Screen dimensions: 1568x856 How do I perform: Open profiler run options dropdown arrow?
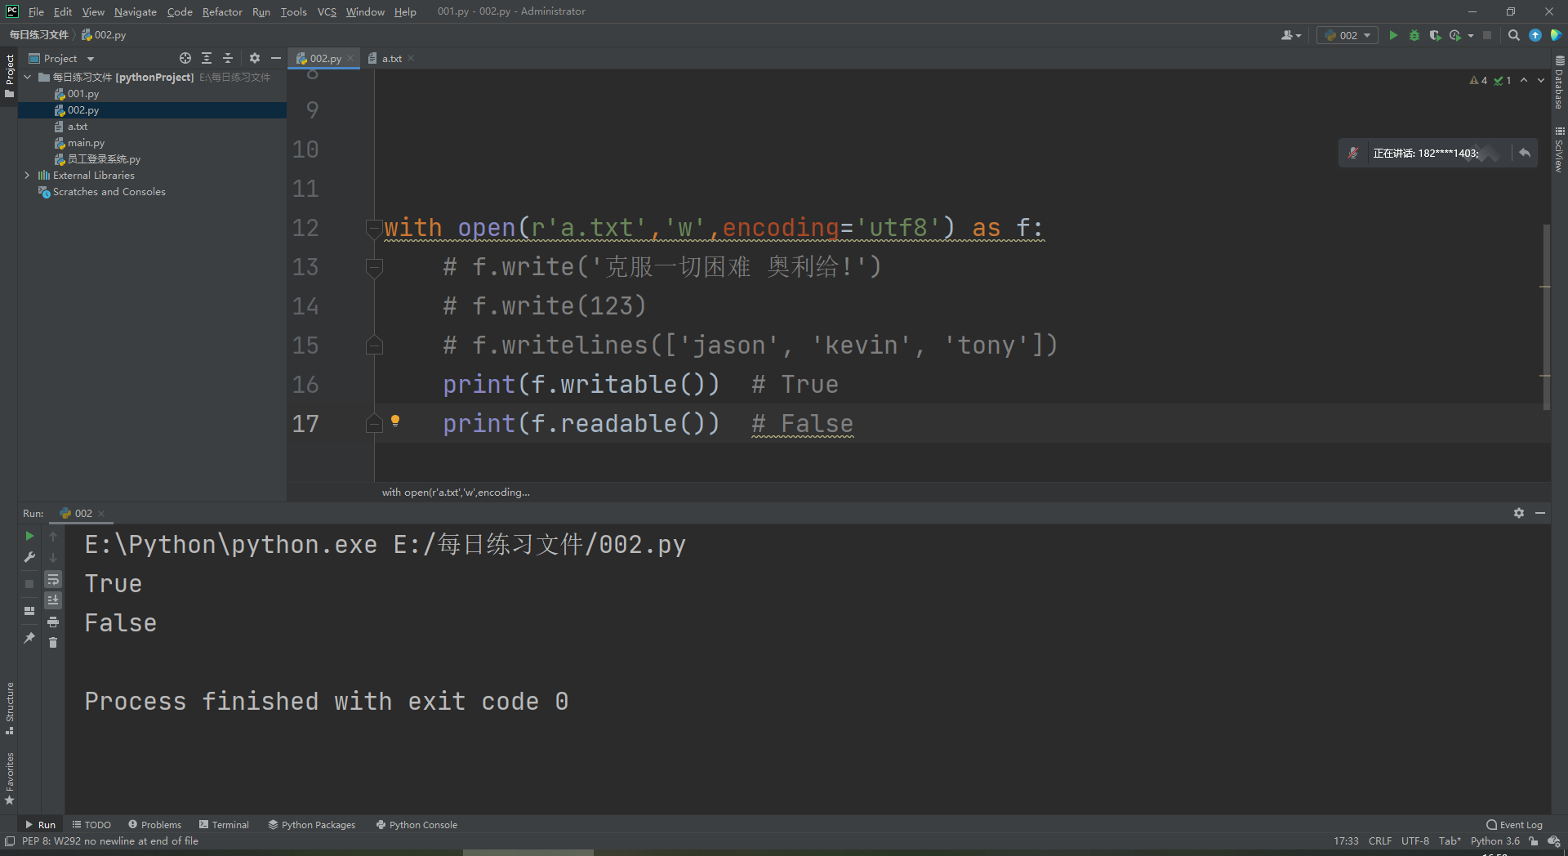pos(1471,35)
